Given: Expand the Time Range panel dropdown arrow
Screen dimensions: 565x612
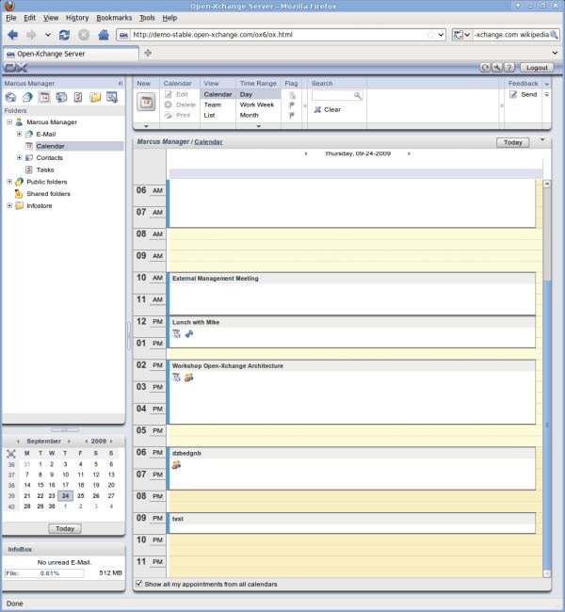Looking at the screenshot, I should tap(258, 126).
